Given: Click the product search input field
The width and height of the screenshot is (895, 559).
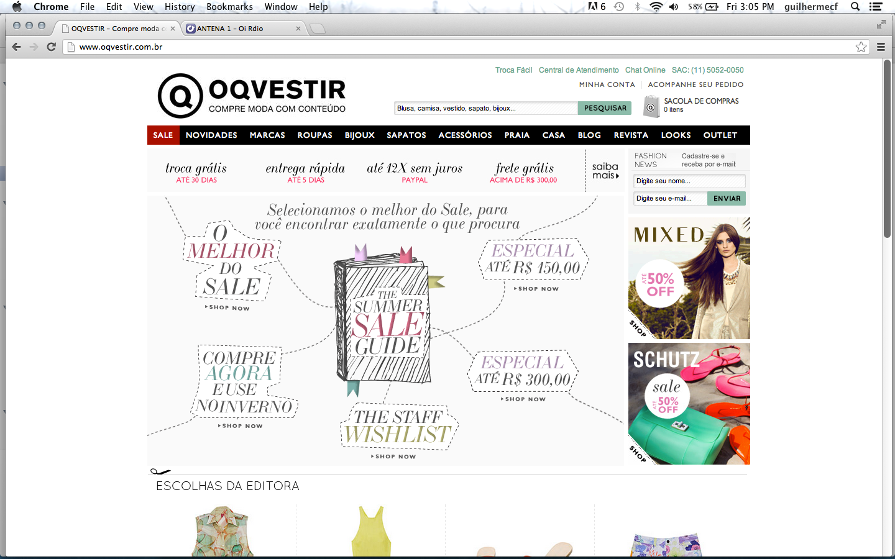Looking at the screenshot, I should [x=486, y=108].
